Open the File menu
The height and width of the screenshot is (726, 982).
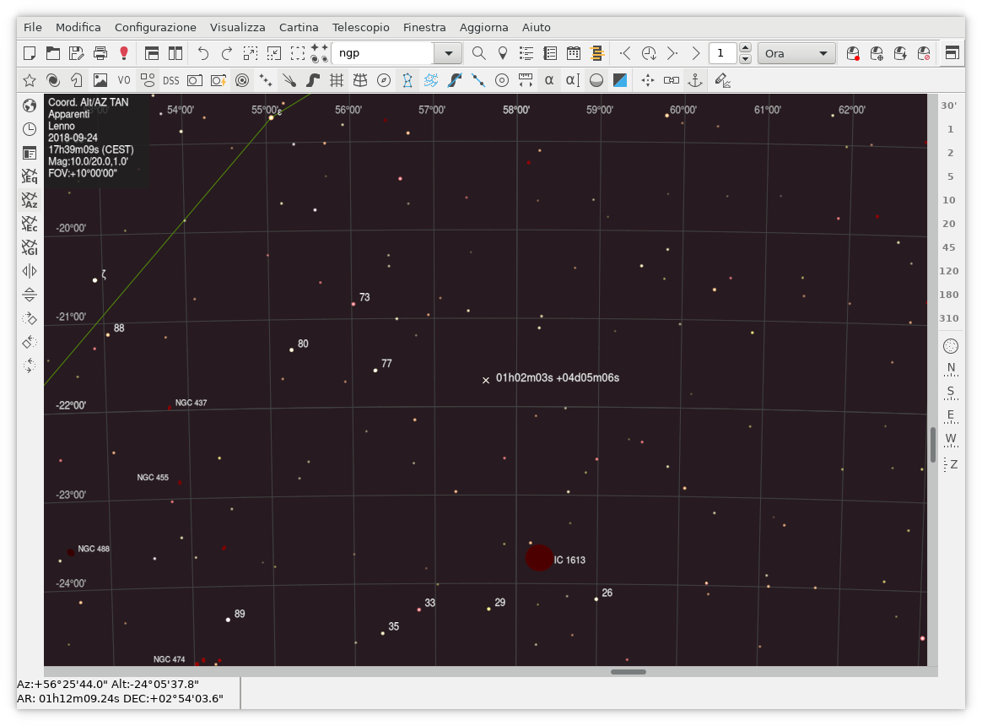click(33, 27)
